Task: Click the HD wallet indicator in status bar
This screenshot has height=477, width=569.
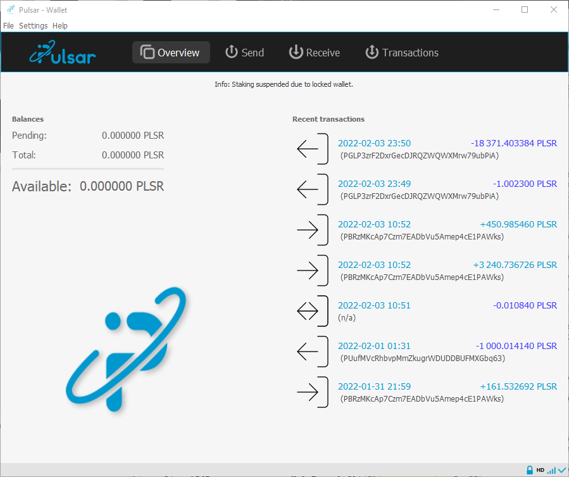Action: click(x=541, y=470)
